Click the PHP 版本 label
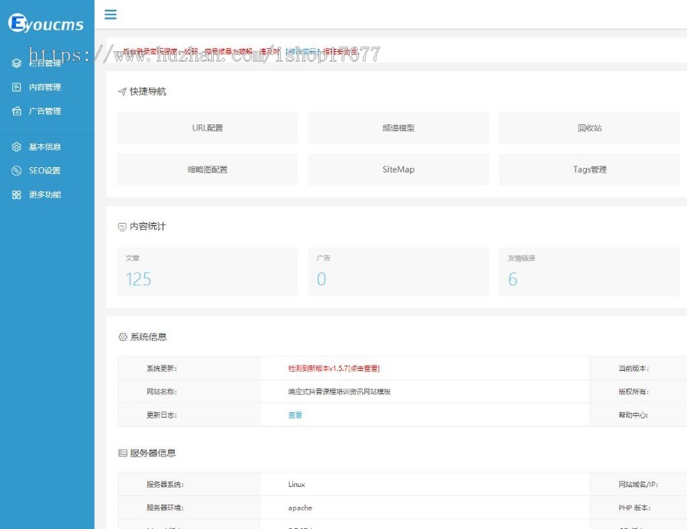 634,508
